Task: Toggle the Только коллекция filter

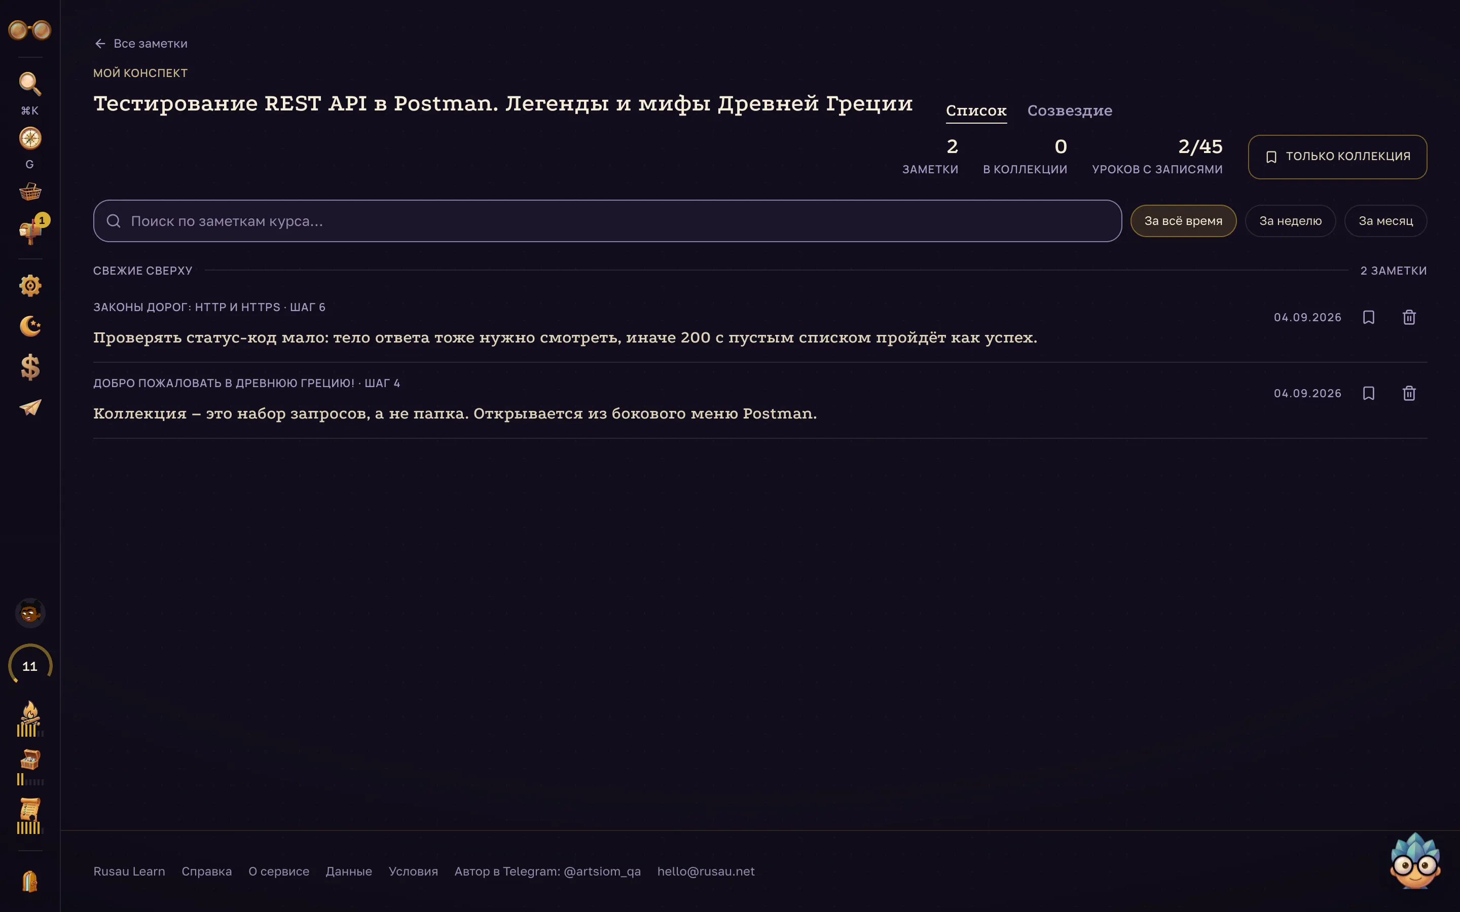Action: 1337,157
